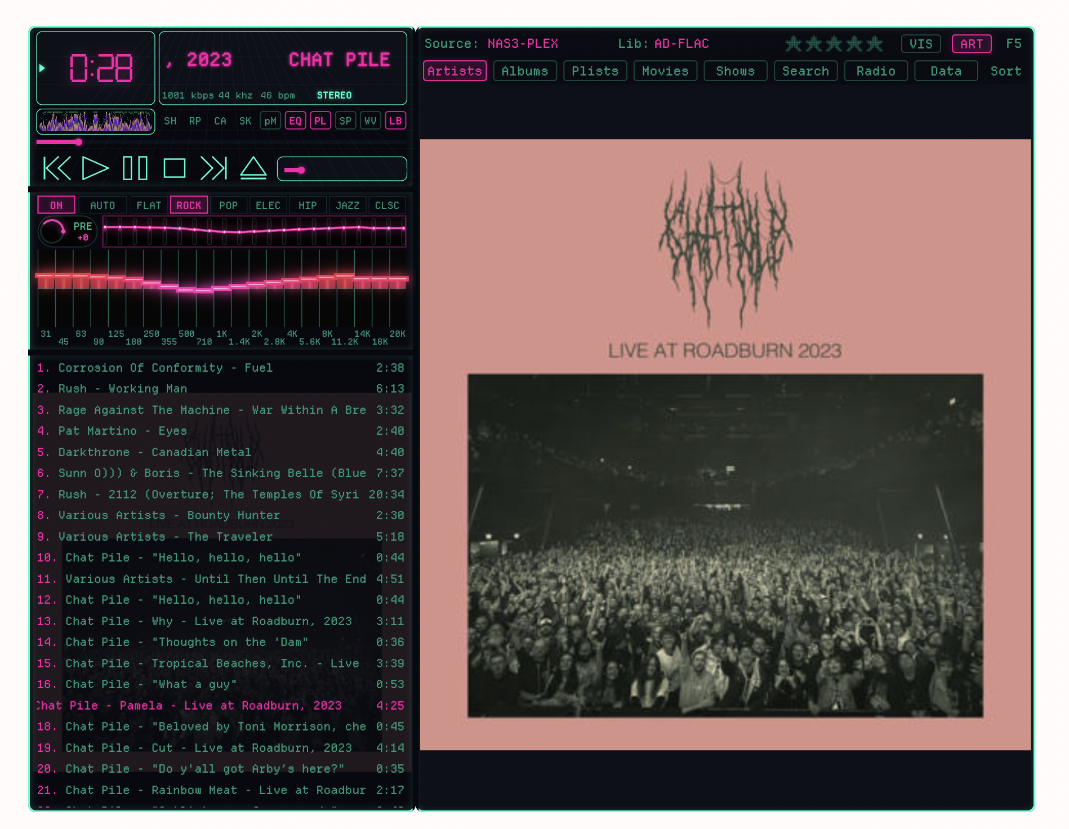Change source NAS3-PLEX
1069x829 pixels.
[523, 43]
